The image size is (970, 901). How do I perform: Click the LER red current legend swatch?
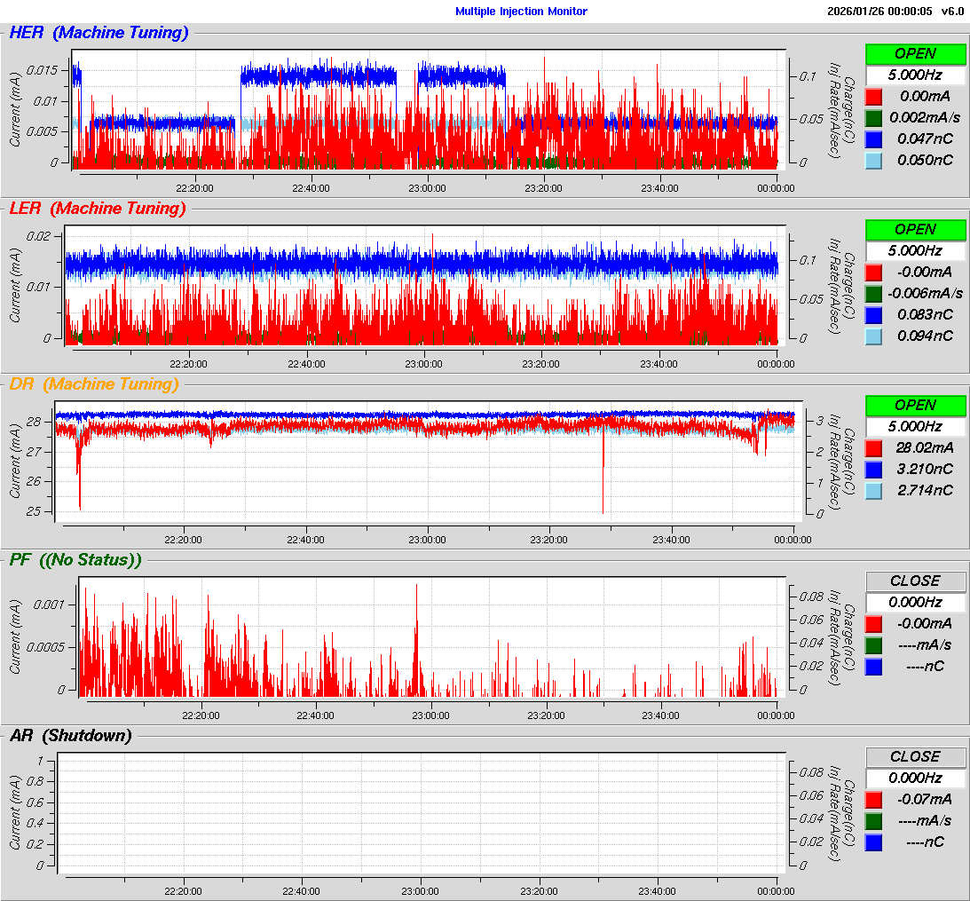[x=874, y=272]
